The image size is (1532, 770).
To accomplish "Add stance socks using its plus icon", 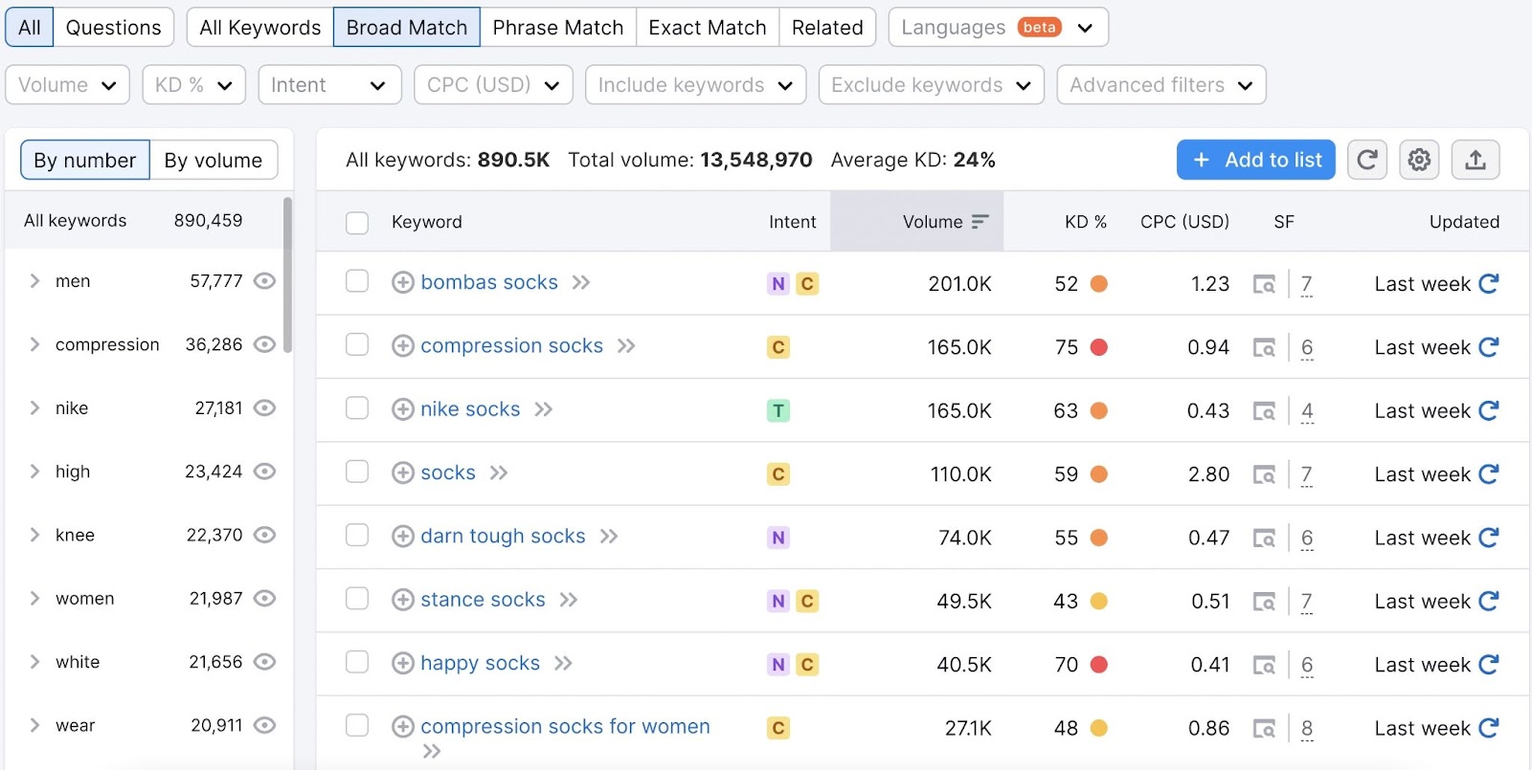I will coord(403,600).
